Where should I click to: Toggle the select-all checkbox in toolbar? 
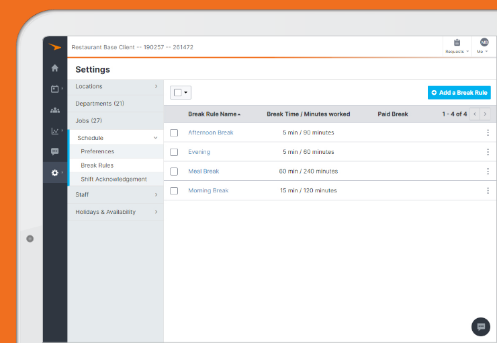[x=178, y=93]
